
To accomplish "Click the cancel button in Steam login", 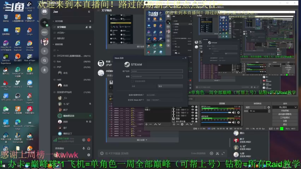I will [170, 86].
